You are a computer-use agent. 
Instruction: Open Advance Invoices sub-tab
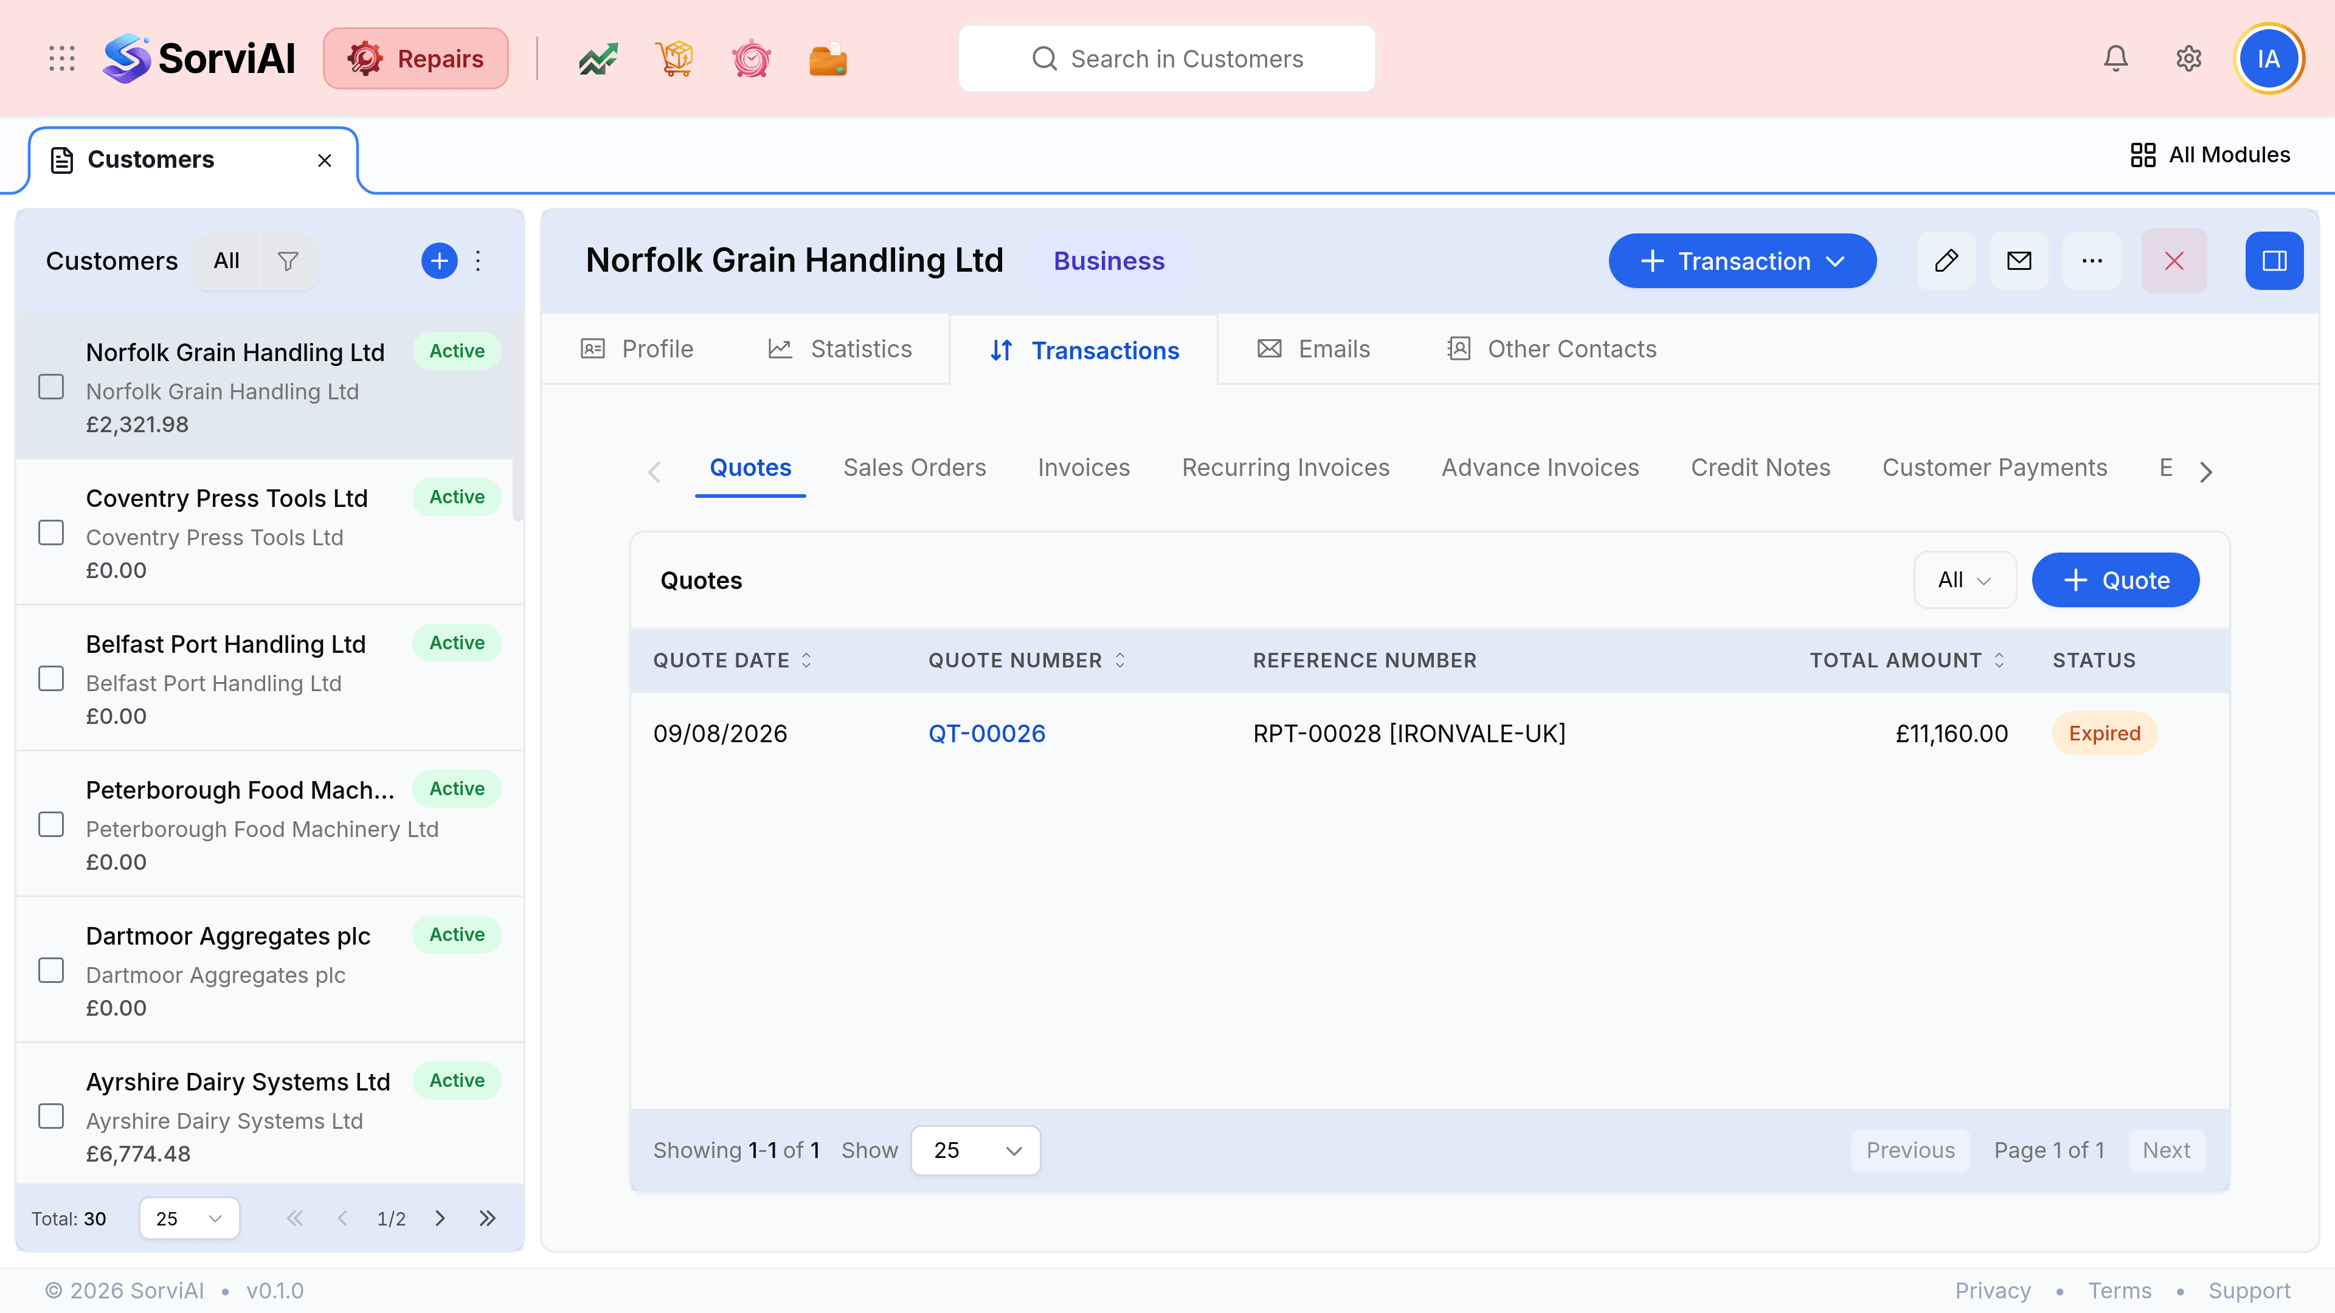click(x=1540, y=467)
